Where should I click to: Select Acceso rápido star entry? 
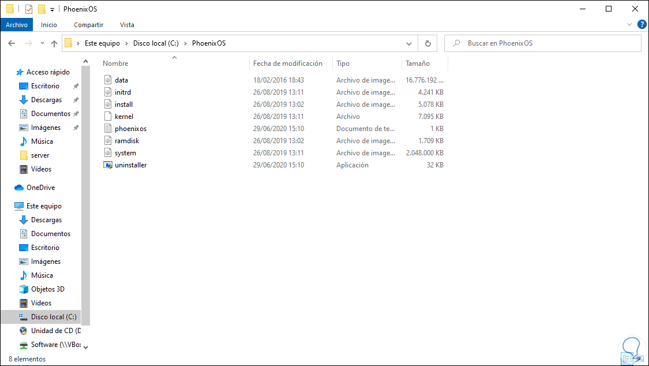click(43, 72)
